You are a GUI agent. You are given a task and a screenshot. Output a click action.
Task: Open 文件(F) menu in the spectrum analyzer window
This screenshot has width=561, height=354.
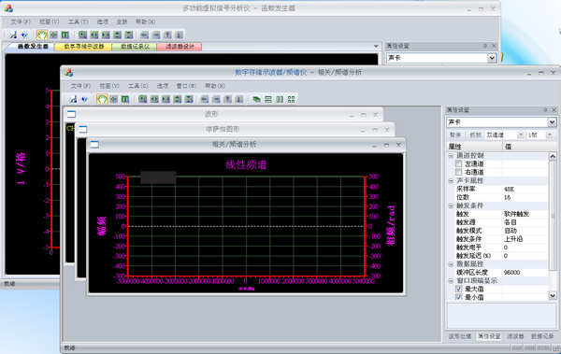pyautogui.click(x=80, y=86)
